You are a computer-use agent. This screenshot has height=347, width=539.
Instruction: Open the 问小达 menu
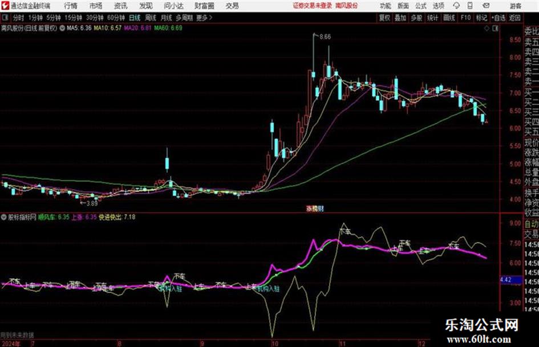coord(173,6)
